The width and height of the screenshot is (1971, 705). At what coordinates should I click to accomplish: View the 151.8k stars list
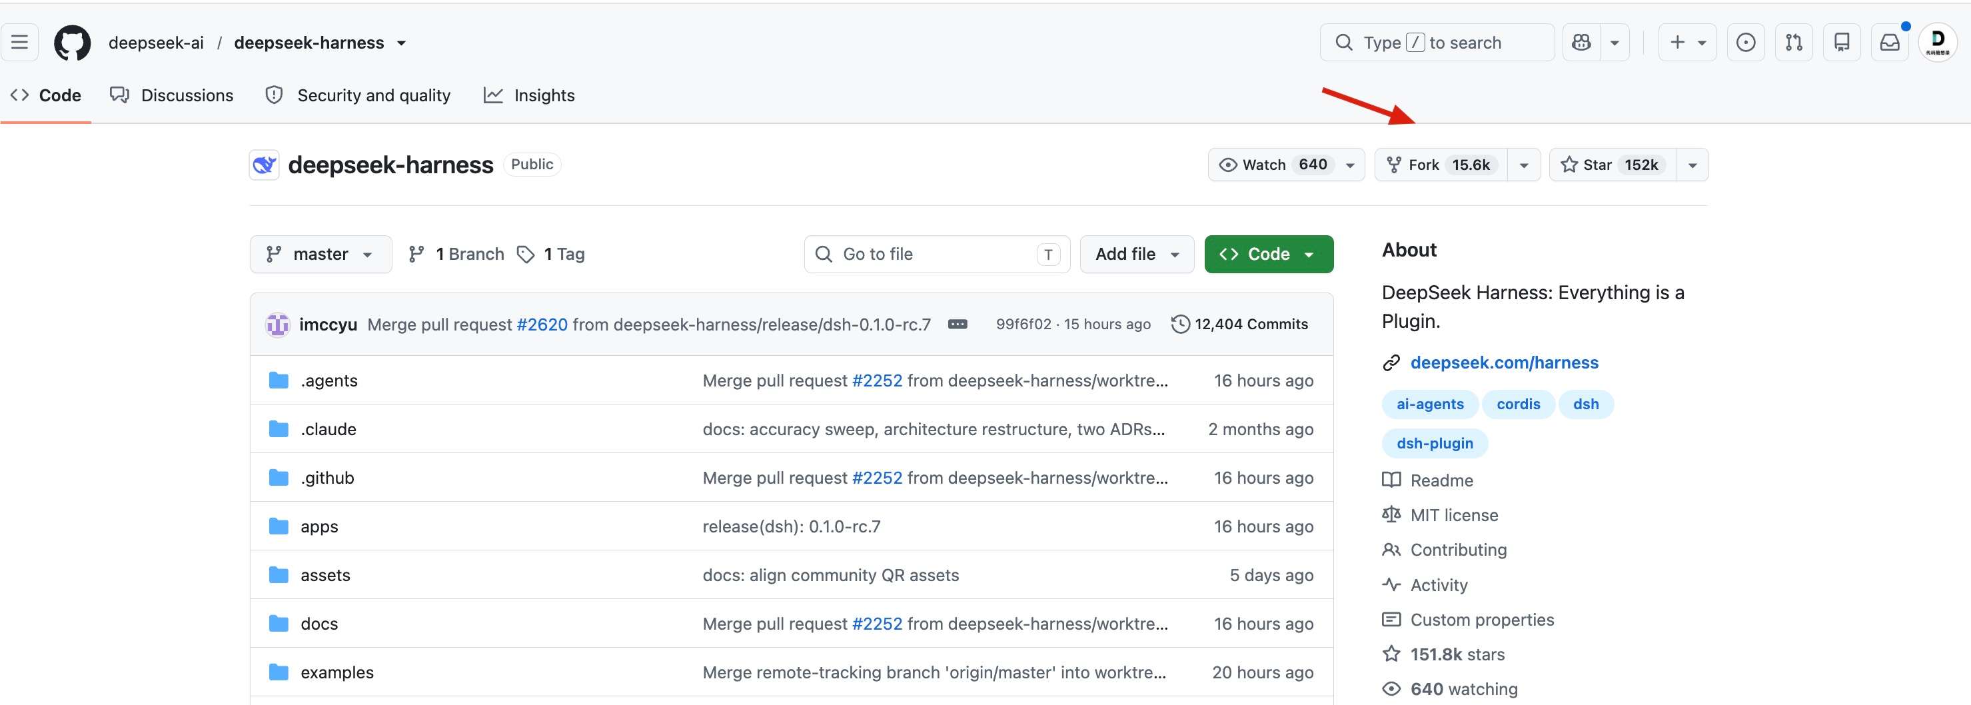(x=1457, y=654)
